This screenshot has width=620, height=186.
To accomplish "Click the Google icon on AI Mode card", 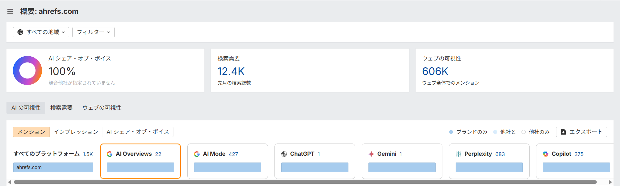I will [x=197, y=154].
